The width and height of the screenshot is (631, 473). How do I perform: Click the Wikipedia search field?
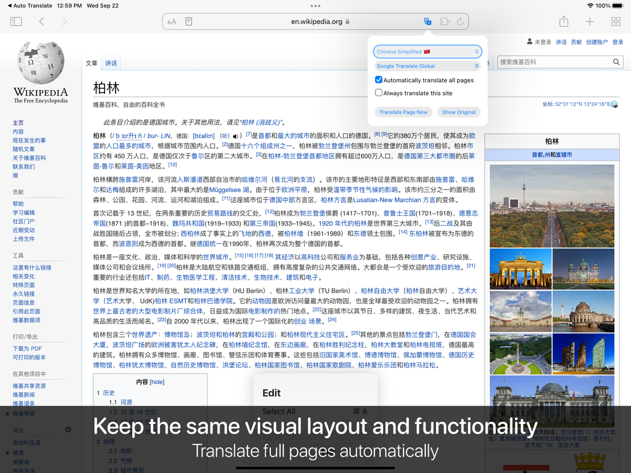(554, 62)
